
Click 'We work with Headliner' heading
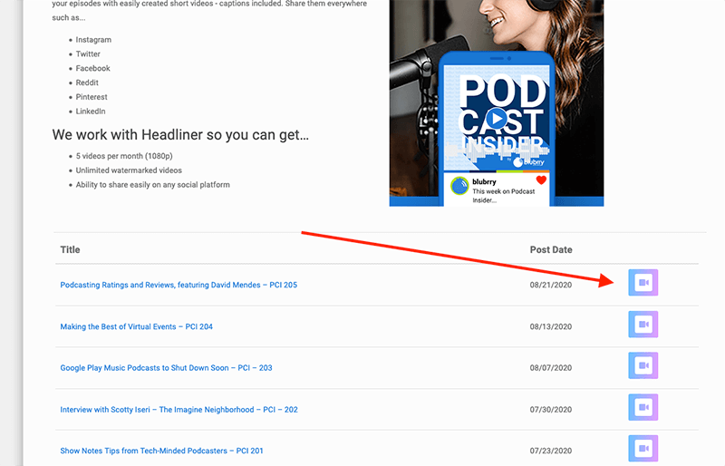pyautogui.click(x=180, y=135)
